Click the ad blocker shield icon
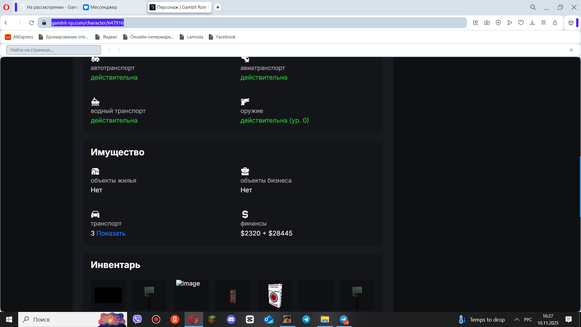Image resolution: width=581 pixels, height=327 pixels. (x=498, y=23)
